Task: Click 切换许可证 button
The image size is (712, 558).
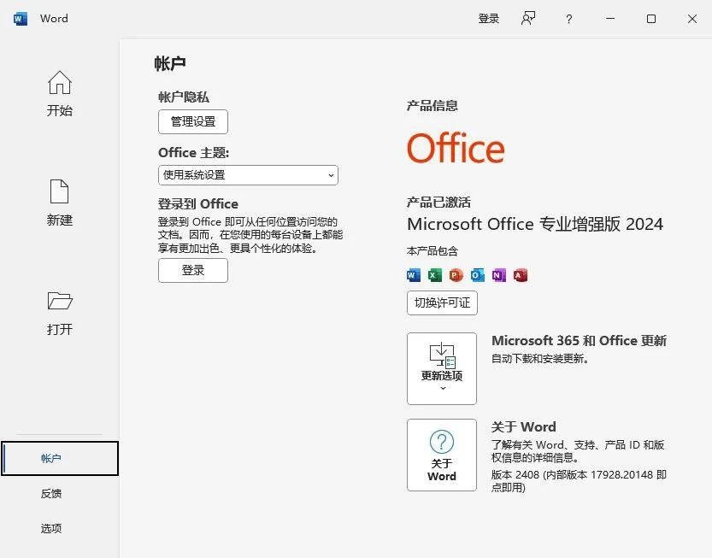Action: coord(442,302)
